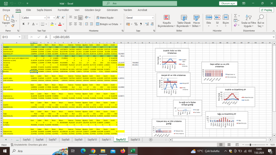
Task: Toggle bold K formatting
Action: coord(24,24)
